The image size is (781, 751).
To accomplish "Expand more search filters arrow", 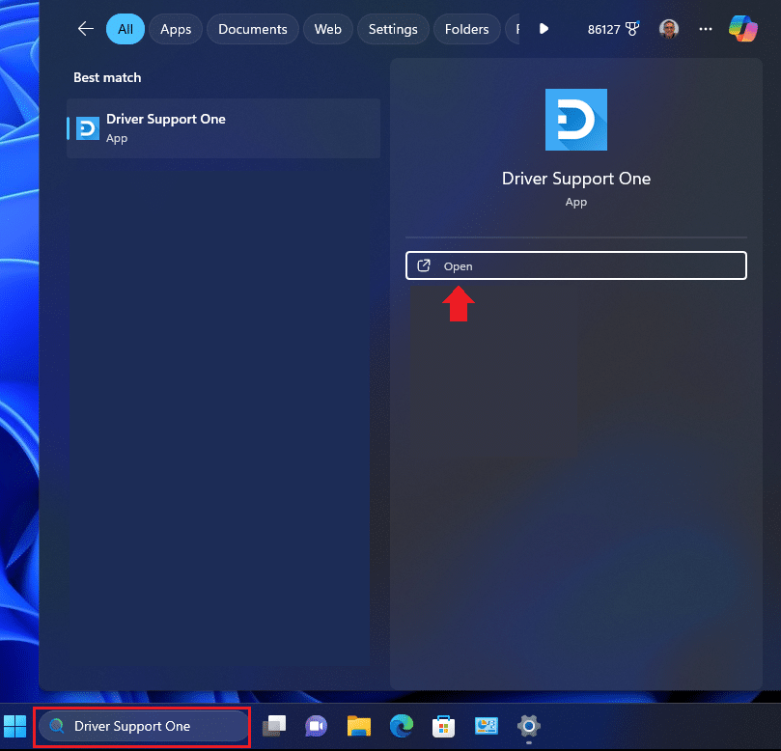I will tap(544, 29).
